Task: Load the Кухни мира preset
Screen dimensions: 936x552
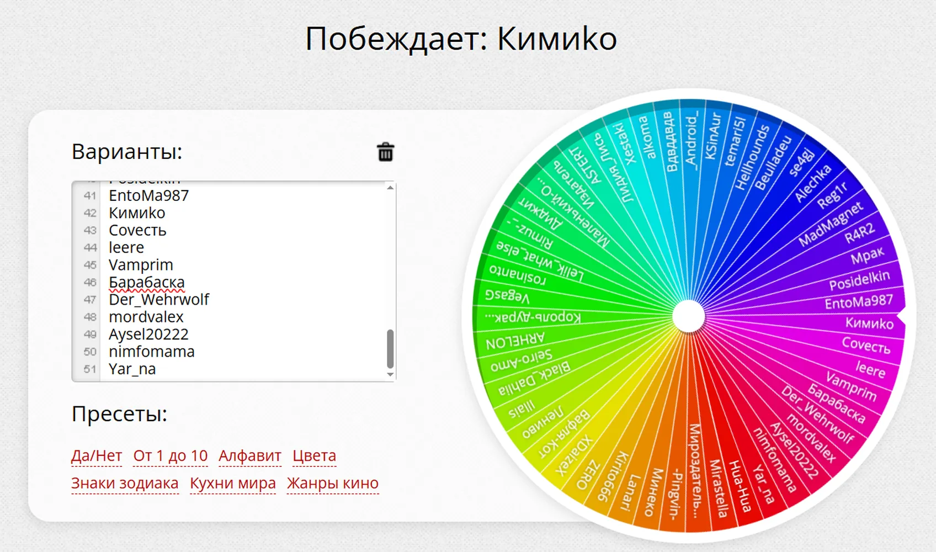Action: pos(233,483)
